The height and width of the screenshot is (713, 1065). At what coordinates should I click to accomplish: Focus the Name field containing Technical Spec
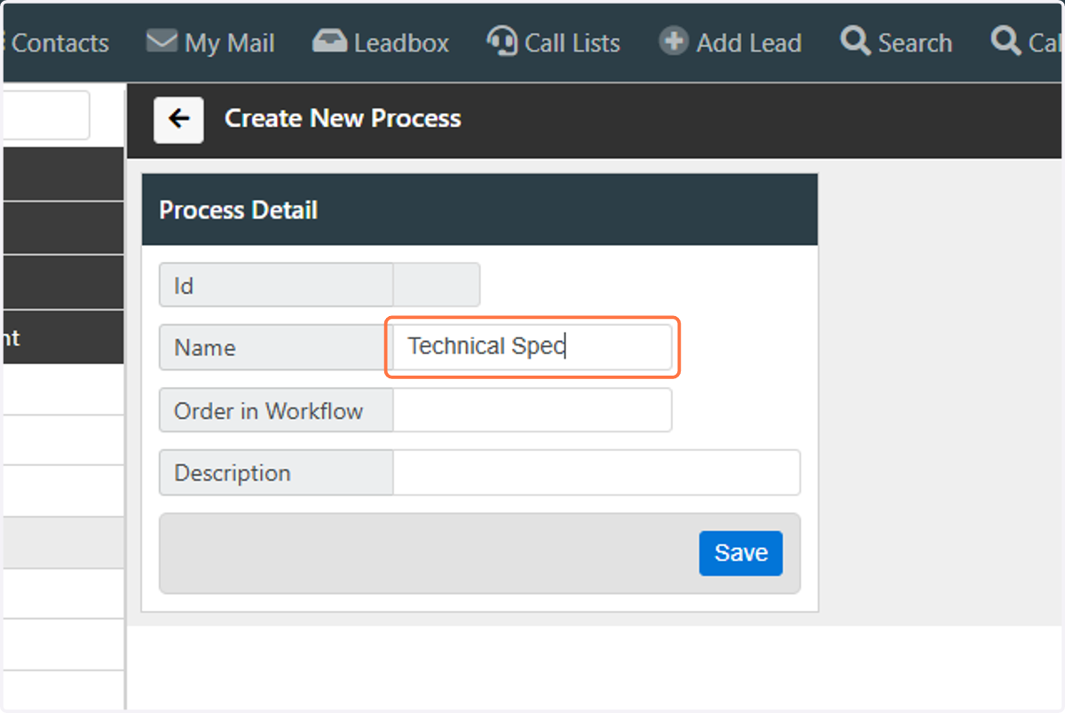tap(532, 347)
